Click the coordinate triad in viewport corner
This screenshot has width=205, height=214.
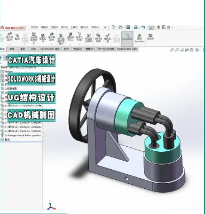coord(51,206)
